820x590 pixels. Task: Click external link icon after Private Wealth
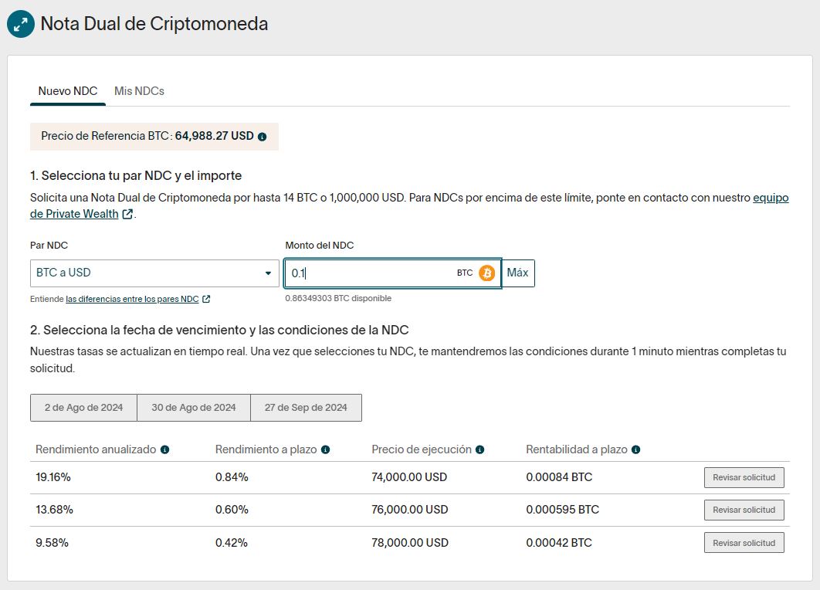click(127, 214)
